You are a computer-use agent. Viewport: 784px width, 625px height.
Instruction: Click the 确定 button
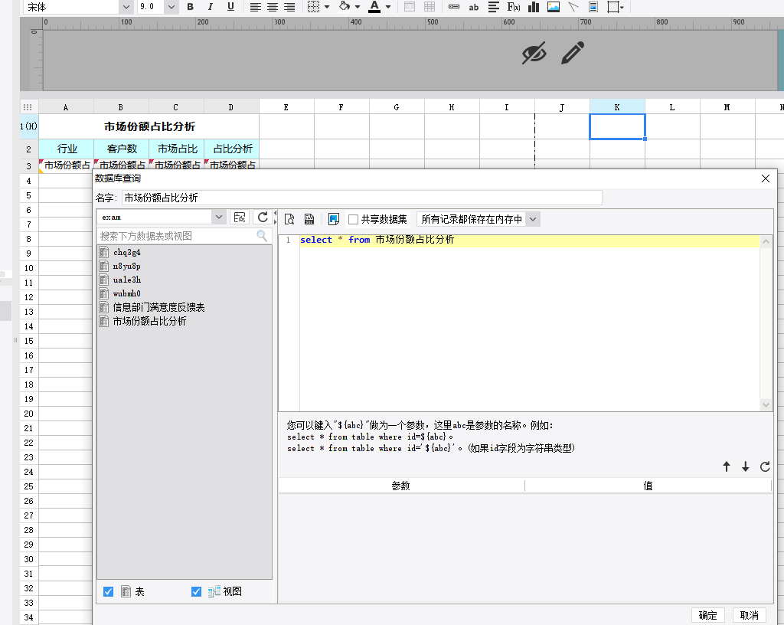708,615
